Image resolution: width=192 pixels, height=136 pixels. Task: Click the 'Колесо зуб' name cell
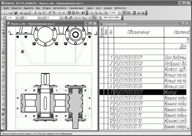click(x=175, y=69)
